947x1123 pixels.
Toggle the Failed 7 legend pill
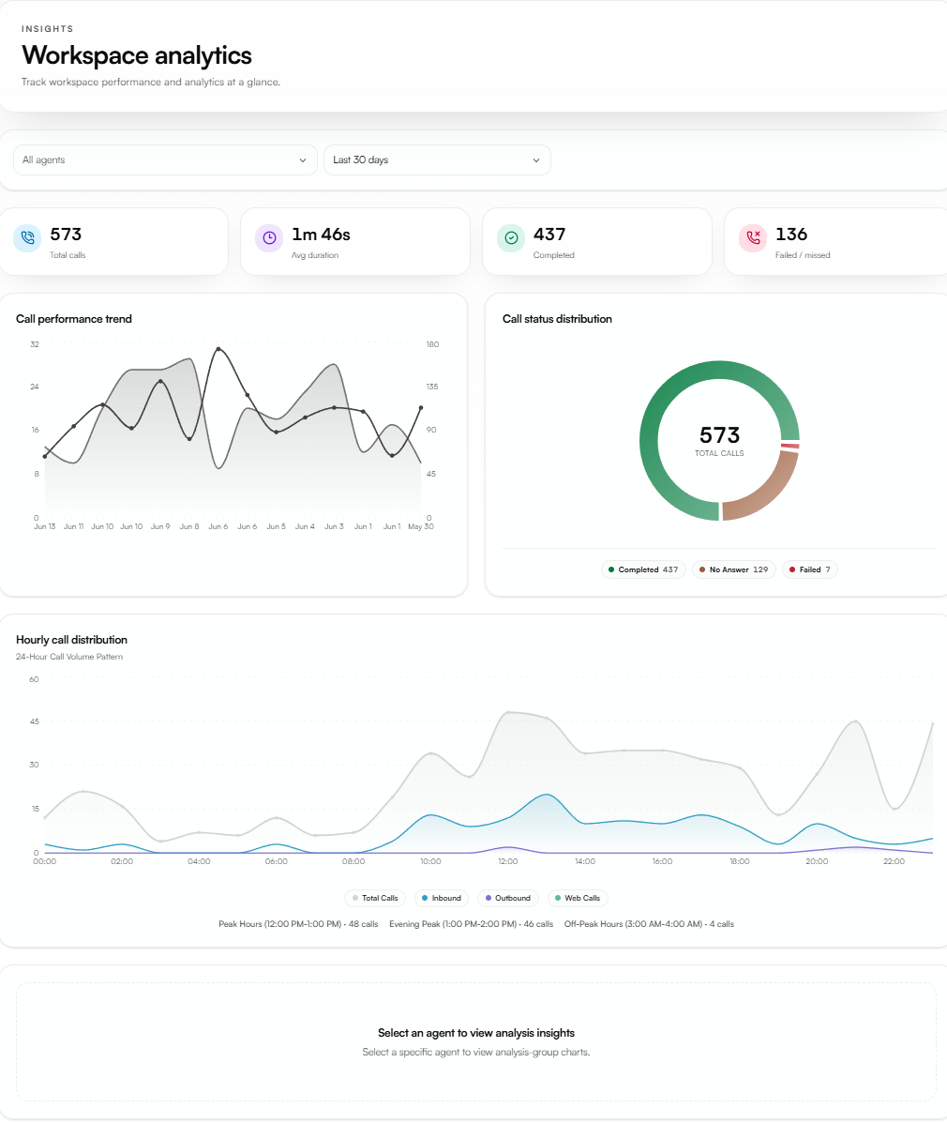click(809, 570)
